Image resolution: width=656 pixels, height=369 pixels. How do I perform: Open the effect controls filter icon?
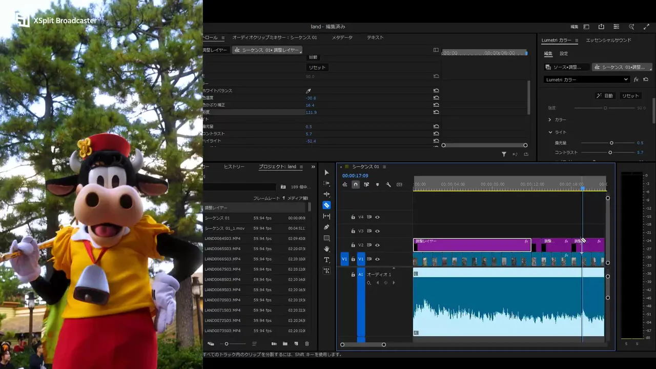(x=504, y=154)
